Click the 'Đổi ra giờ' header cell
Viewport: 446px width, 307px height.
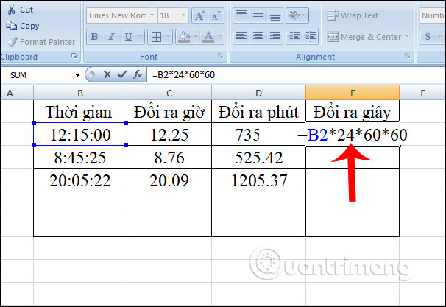(169, 111)
